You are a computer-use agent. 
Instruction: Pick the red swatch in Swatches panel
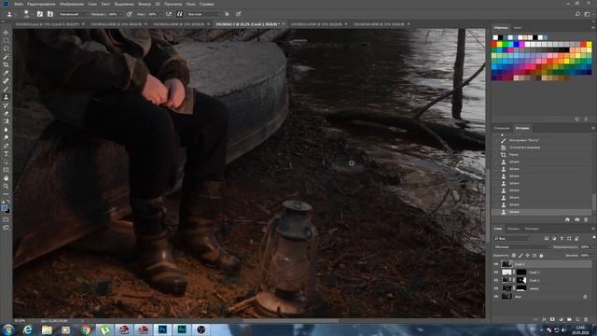click(494, 45)
